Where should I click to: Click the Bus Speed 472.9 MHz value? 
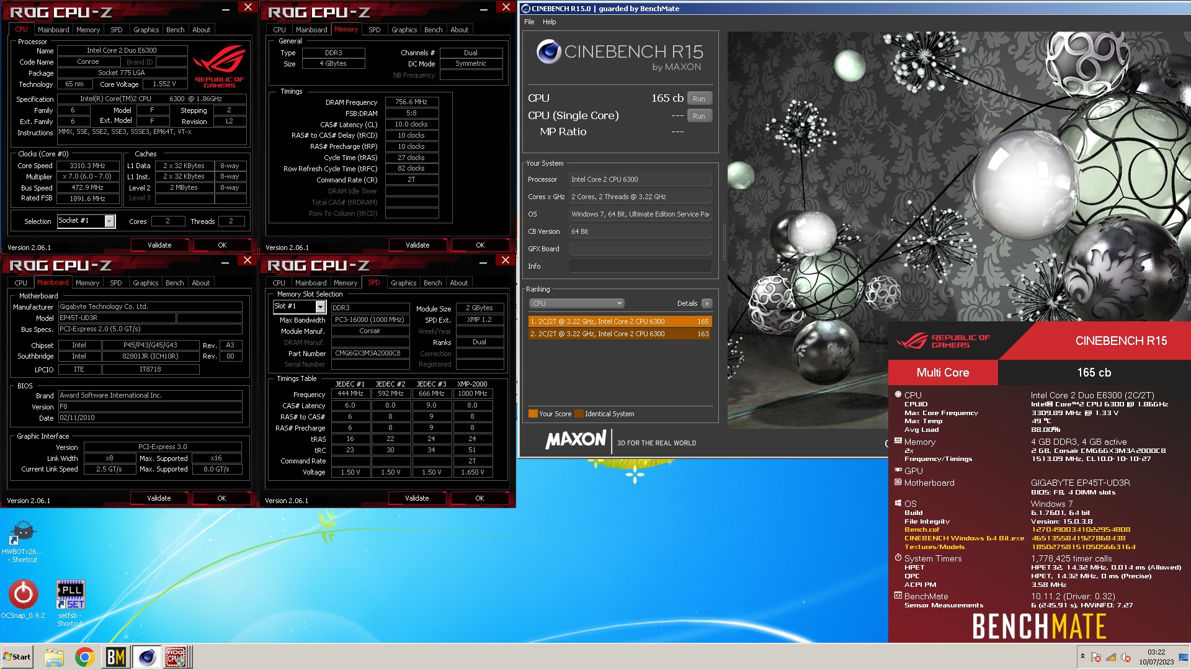pyautogui.click(x=87, y=187)
